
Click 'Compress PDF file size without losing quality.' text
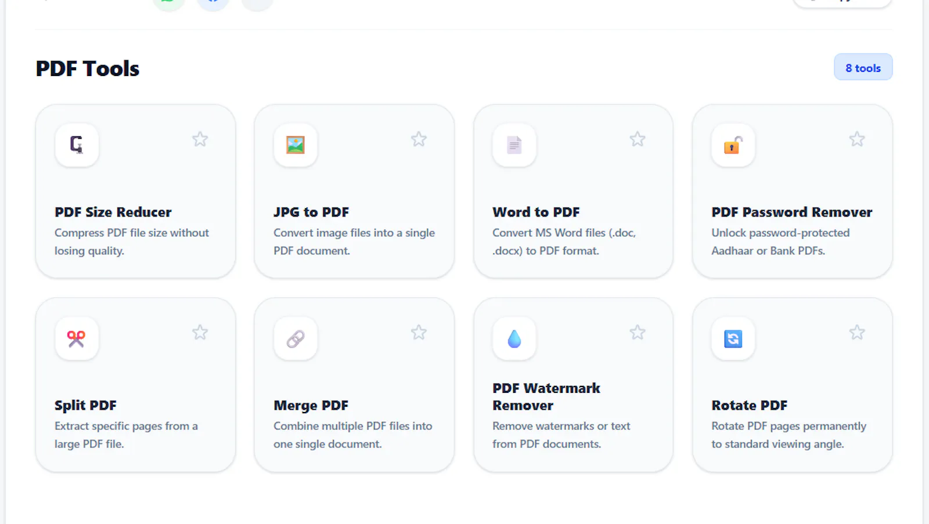[132, 242]
